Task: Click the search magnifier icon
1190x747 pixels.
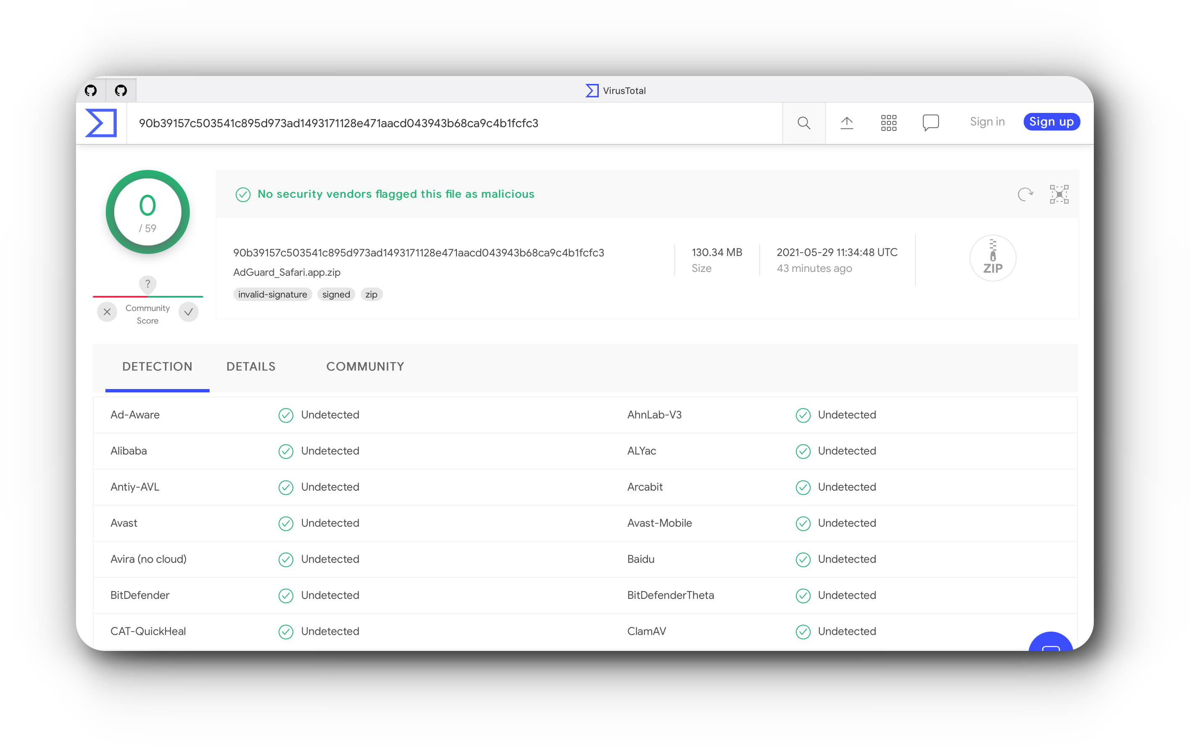Action: tap(804, 123)
